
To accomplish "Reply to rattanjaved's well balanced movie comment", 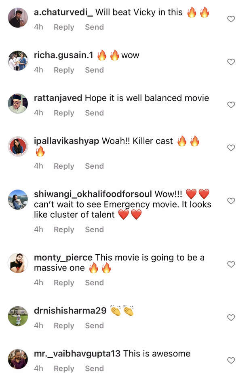I will tap(64, 113).
